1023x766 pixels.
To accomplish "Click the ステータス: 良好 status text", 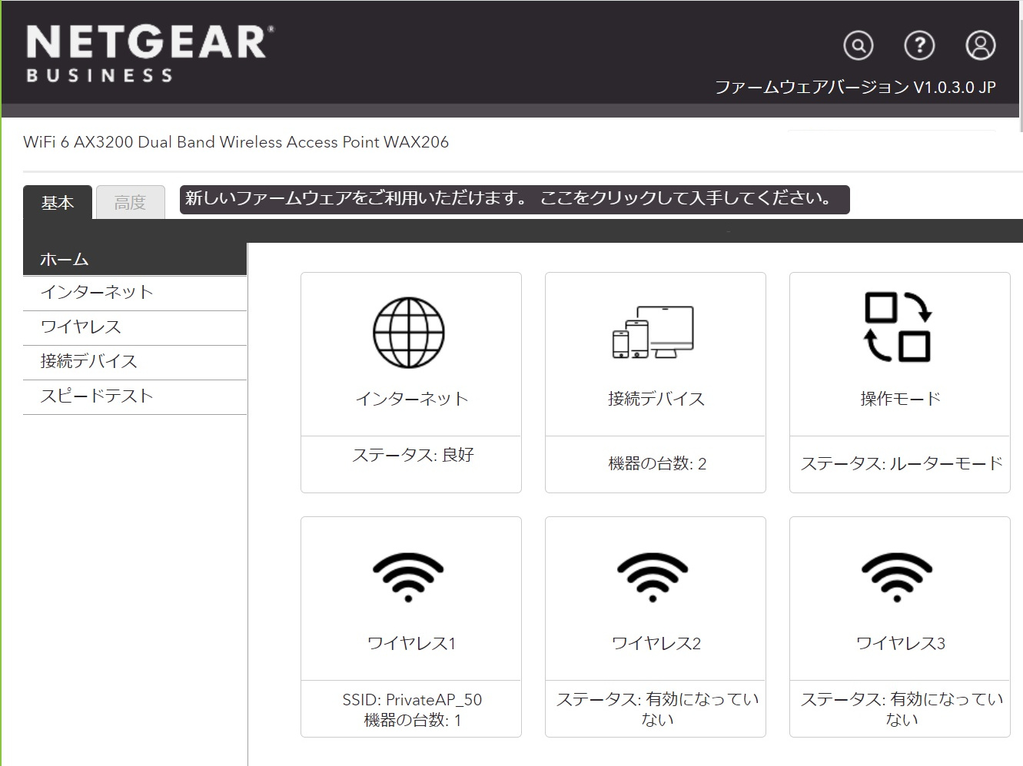I will coord(413,455).
